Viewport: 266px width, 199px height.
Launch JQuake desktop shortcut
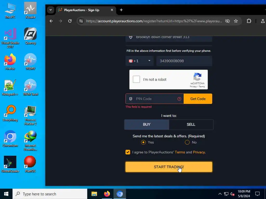click(30, 10)
